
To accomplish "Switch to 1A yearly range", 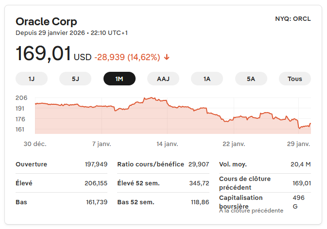I will tap(207, 79).
